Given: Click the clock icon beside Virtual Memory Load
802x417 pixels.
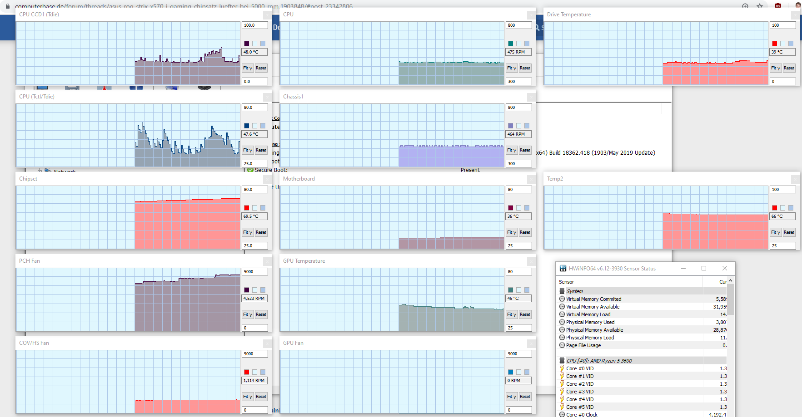Looking at the screenshot, I should (562, 314).
